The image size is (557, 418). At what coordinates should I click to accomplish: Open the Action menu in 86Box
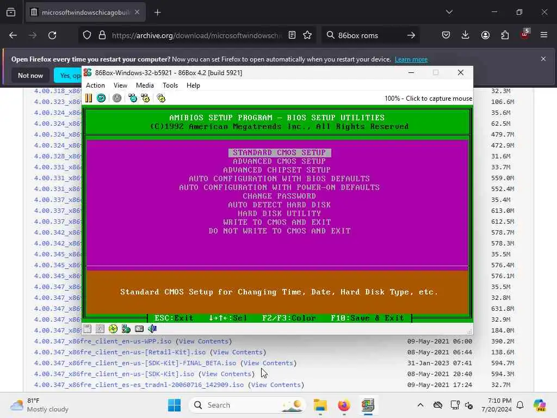click(x=95, y=85)
